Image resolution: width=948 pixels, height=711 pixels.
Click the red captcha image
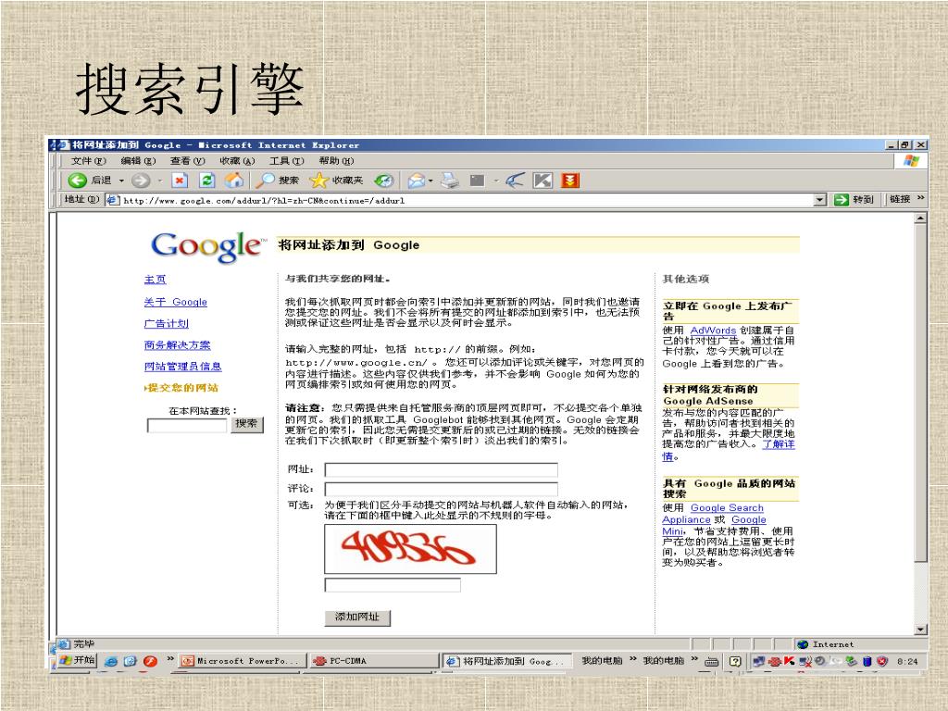[x=410, y=549]
